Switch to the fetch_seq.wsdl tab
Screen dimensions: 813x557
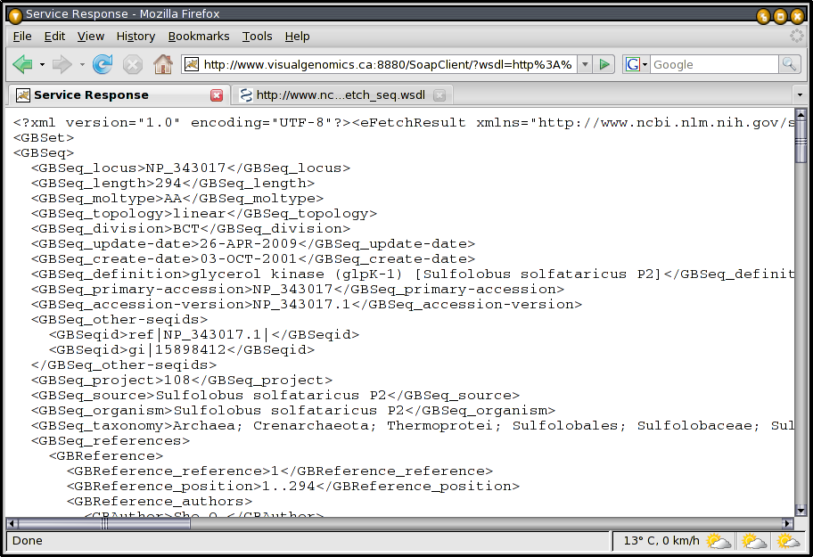[x=343, y=95]
